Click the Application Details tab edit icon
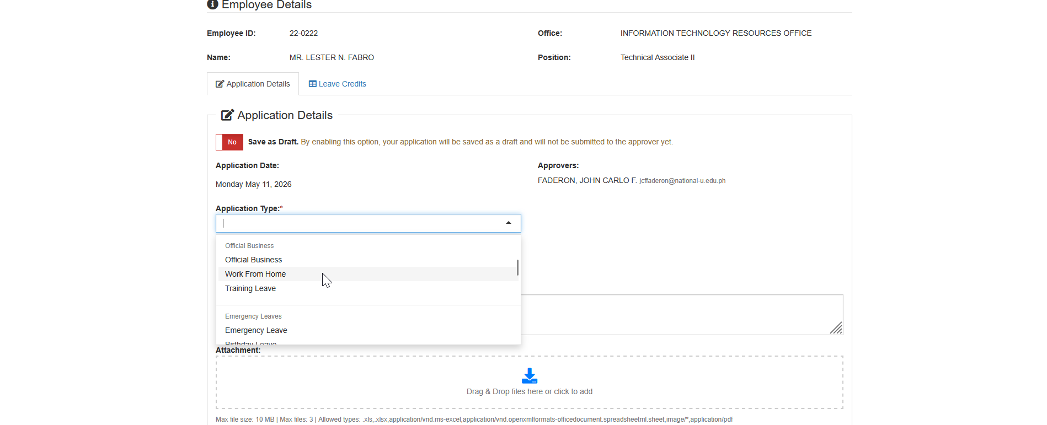Viewport: 1047px width, 425px height. coord(220,84)
